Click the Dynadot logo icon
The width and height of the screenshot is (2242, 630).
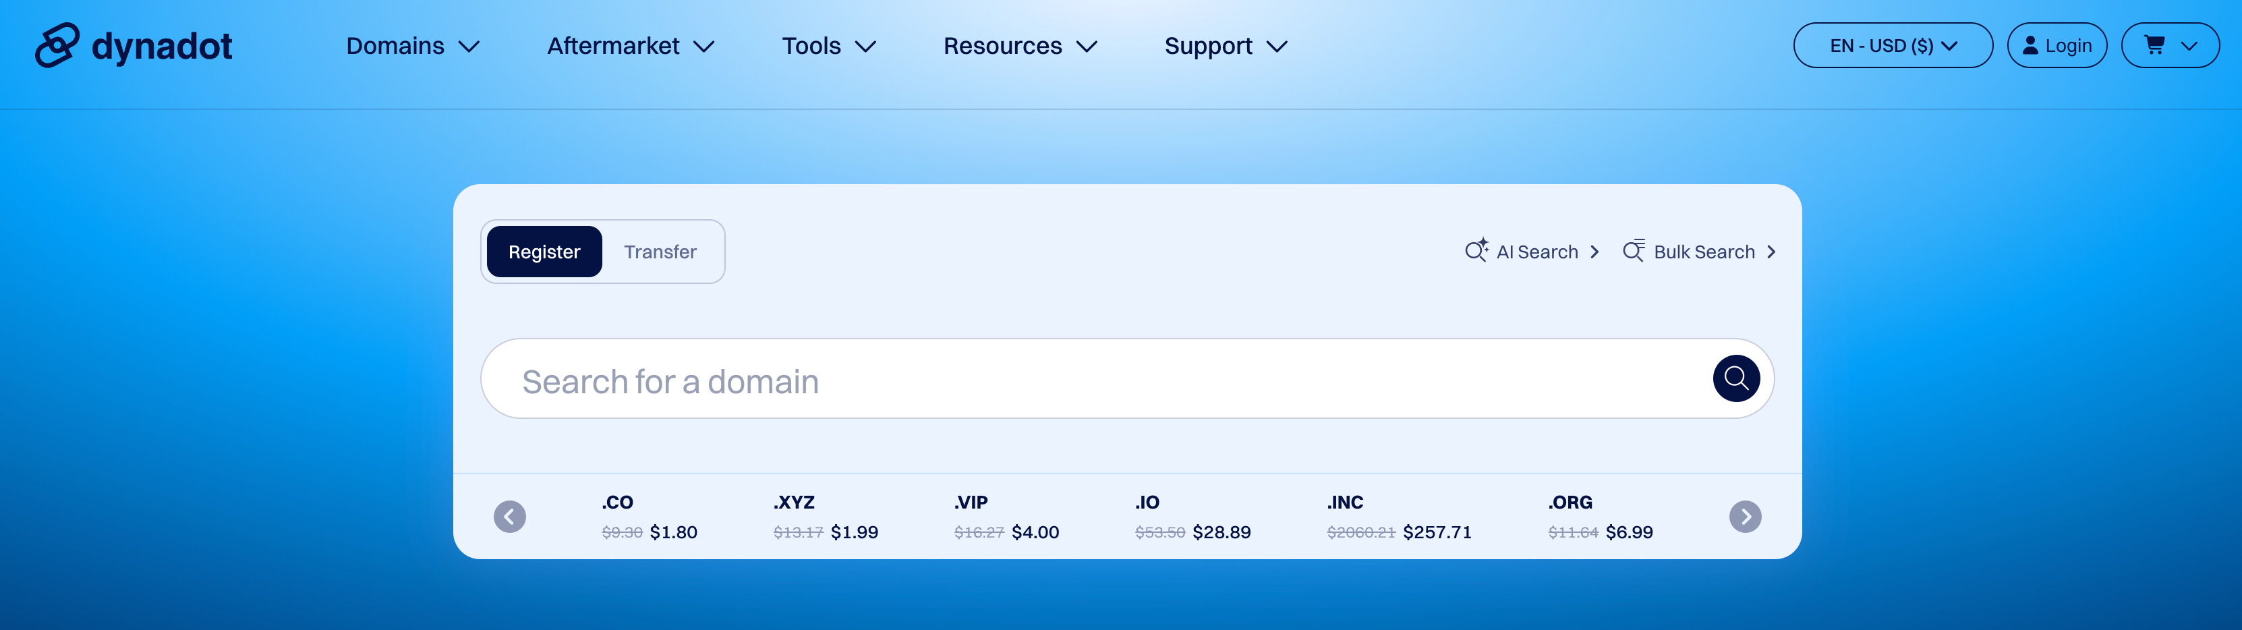click(57, 45)
